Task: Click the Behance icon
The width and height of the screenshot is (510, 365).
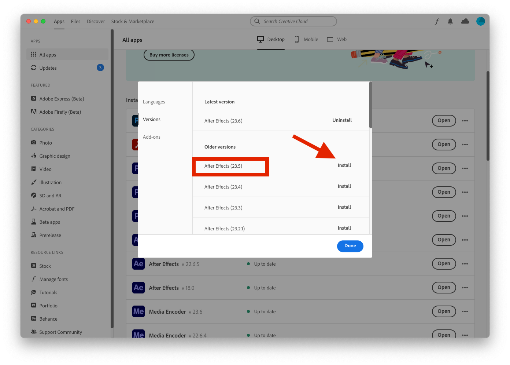Action: (x=34, y=318)
